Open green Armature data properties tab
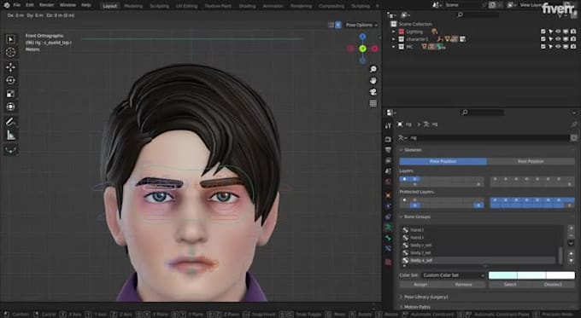The width and height of the screenshot is (581, 318). click(x=388, y=227)
